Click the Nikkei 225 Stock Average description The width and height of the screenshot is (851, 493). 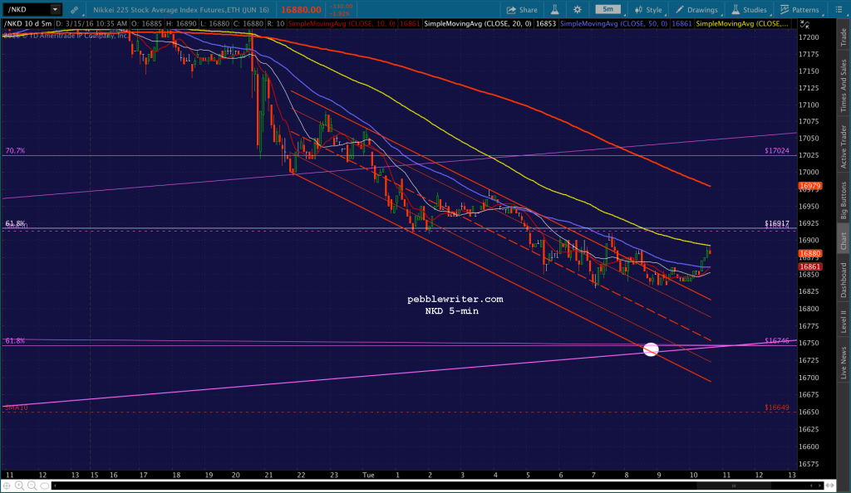pos(180,10)
